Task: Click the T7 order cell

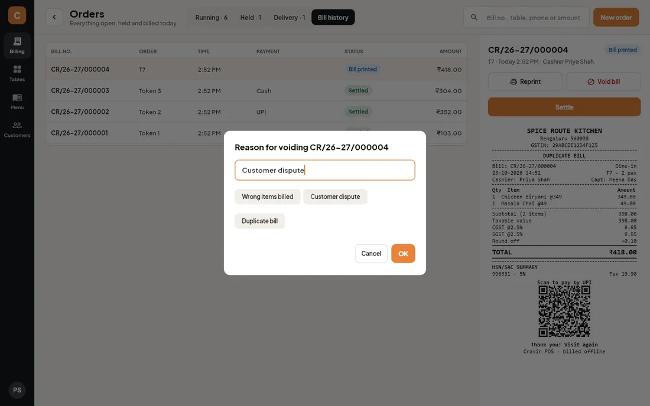Action: coord(142,70)
